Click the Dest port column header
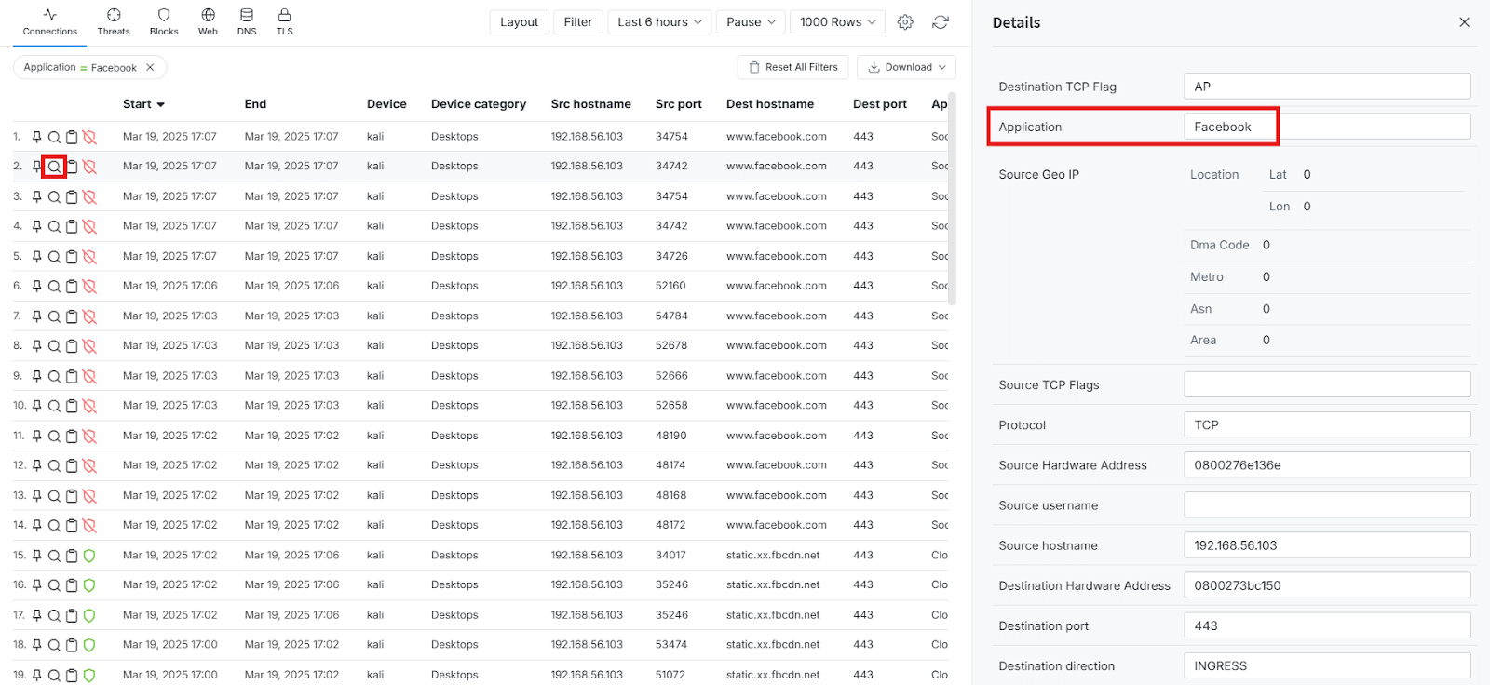This screenshot has height=685, width=1490. click(x=879, y=104)
